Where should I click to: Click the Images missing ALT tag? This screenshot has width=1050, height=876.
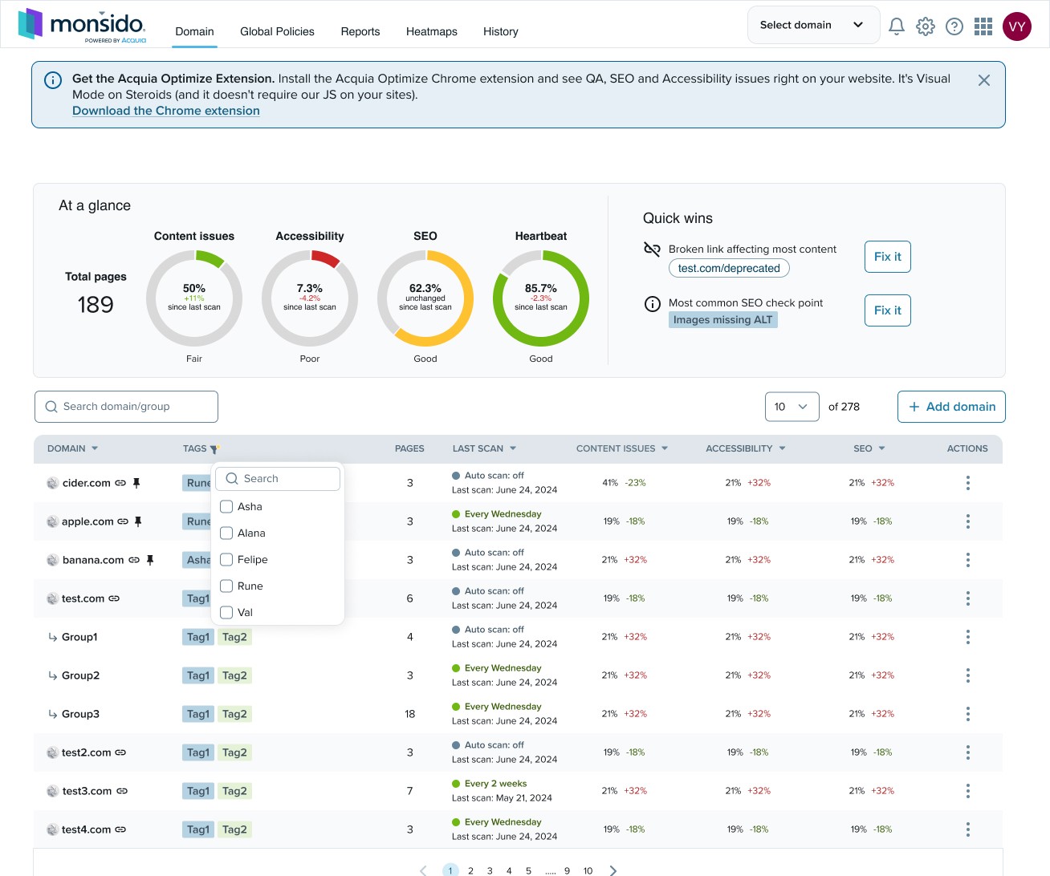723,320
